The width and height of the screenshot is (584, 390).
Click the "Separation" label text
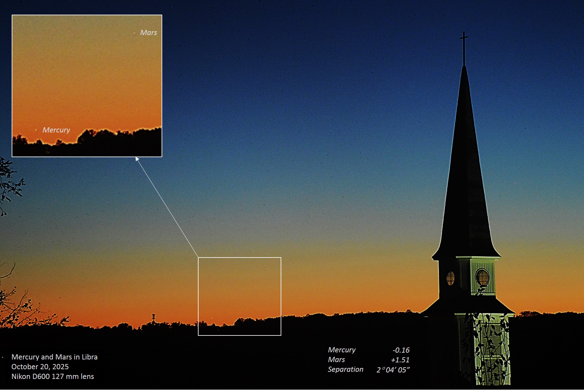345,370
